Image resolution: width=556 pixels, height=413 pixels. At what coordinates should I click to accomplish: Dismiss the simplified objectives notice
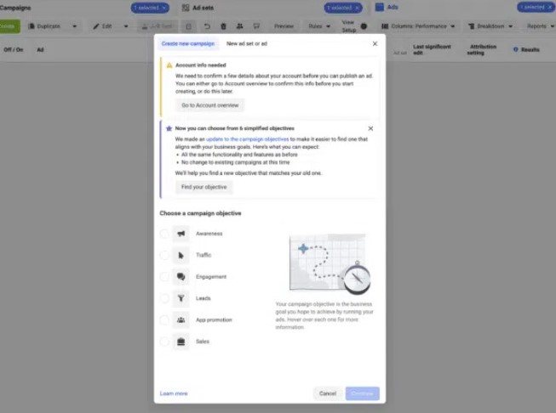click(x=370, y=128)
